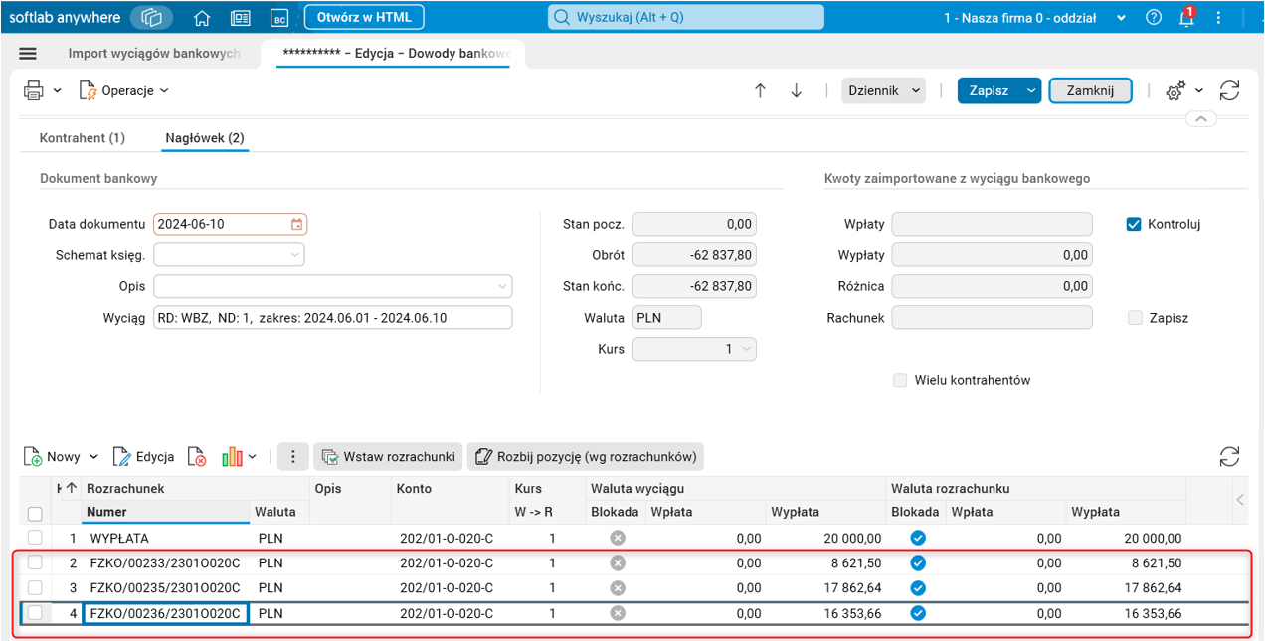Uncheck the Kontroluj checkbox
This screenshot has width=1265, height=641.
pos(1133,224)
